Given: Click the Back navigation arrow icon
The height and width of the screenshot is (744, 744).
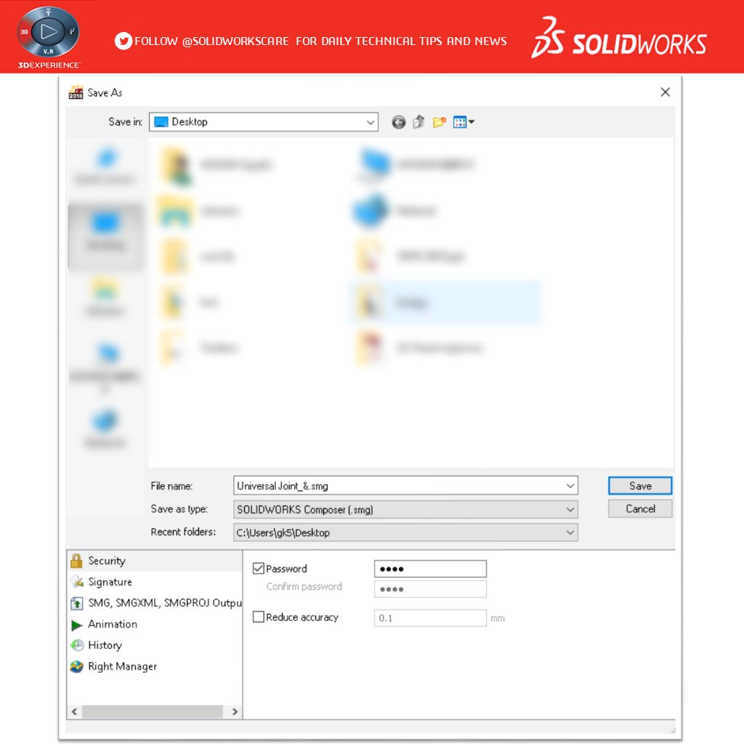Looking at the screenshot, I should [399, 122].
